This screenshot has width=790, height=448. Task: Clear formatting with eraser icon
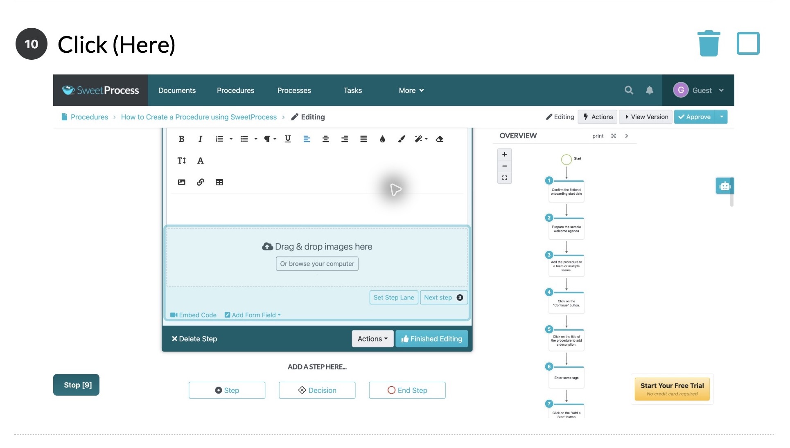point(439,139)
